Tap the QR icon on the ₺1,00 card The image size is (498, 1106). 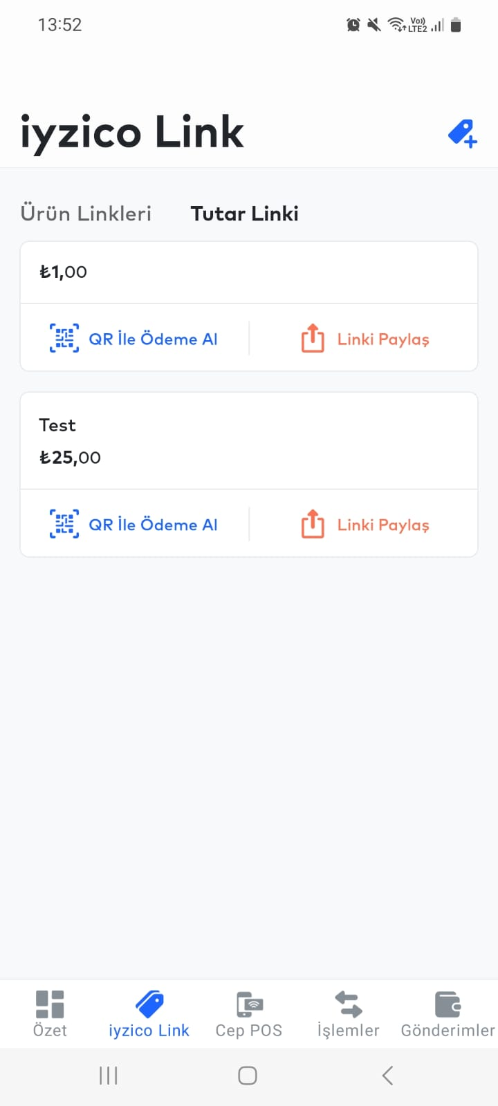pos(64,339)
